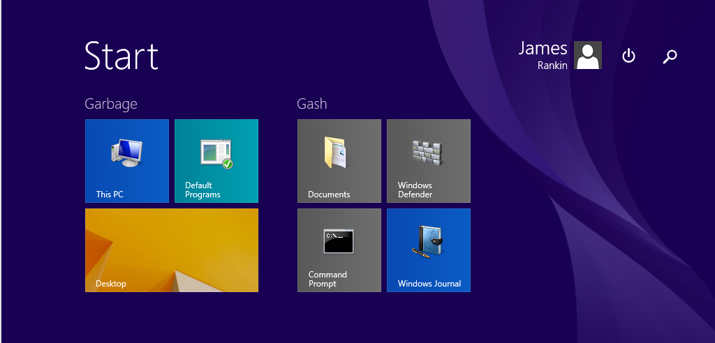Open Search with the magnifier icon

[x=670, y=56]
